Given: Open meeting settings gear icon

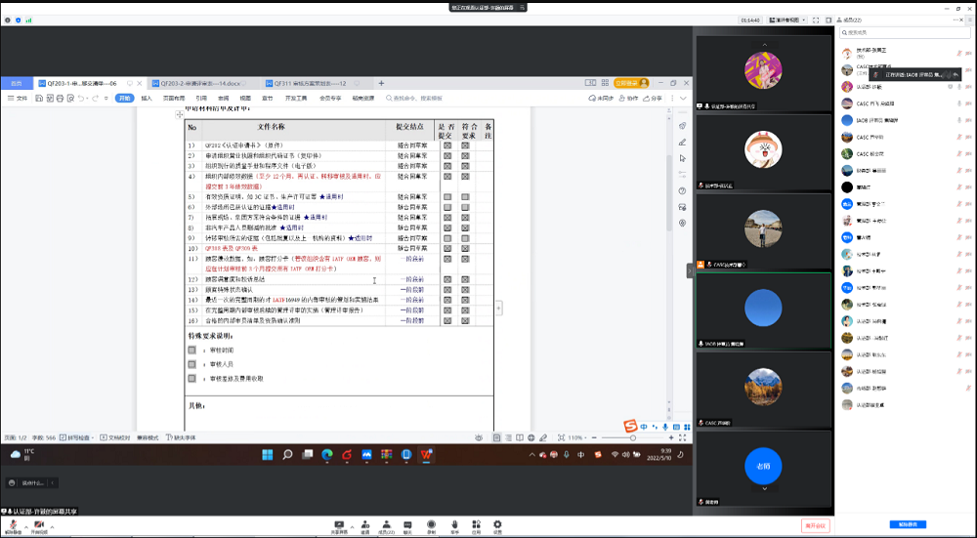Looking at the screenshot, I should point(497,527).
